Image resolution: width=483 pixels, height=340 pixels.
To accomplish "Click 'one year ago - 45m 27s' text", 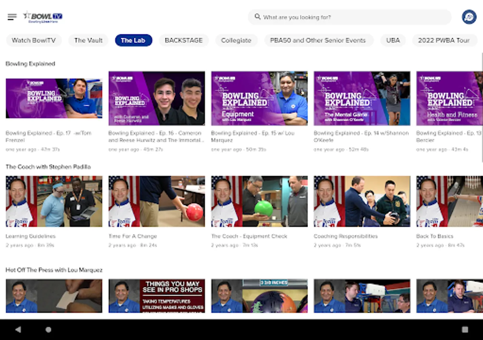I will [135, 150].
